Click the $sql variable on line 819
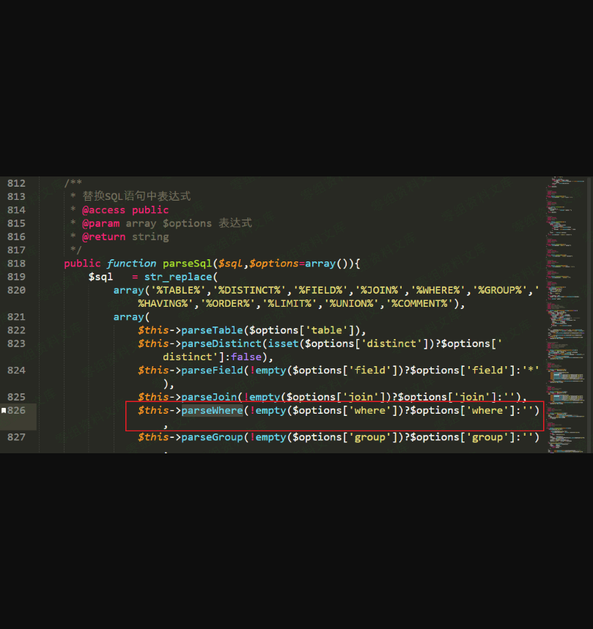 [100, 277]
